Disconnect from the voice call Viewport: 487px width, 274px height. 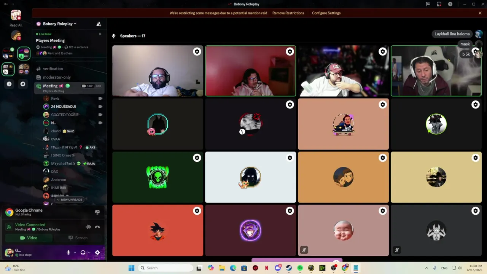(x=97, y=227)
